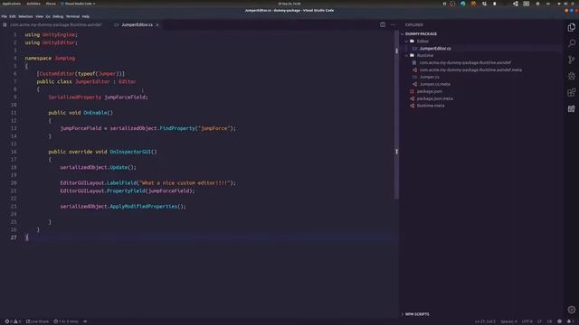Change language mode C# in status bar
This screenshot has height=325, width=579.
[x=549, y=321]
